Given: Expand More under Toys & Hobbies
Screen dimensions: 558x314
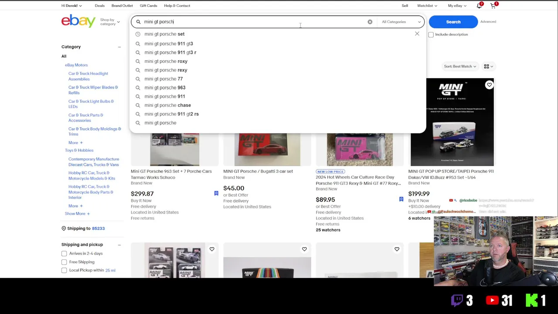Looking at the screenshot, I should [x=75, y=206].
